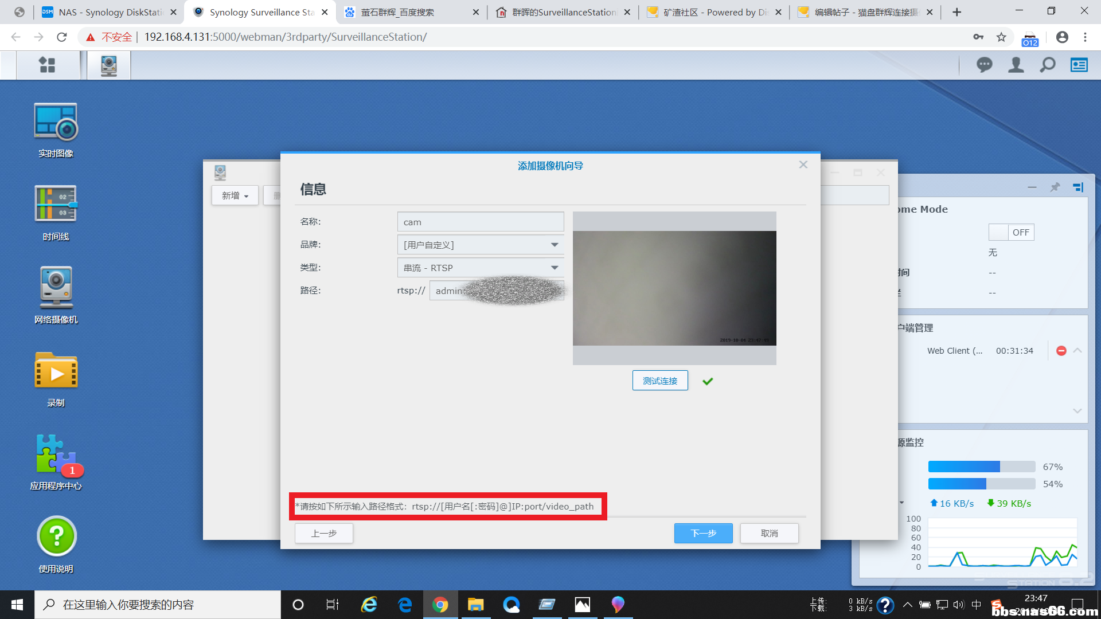Open the 应用程序中心 Application Center icon
Viewport: 1101px width, 619px height.
[x=56, y=455]
